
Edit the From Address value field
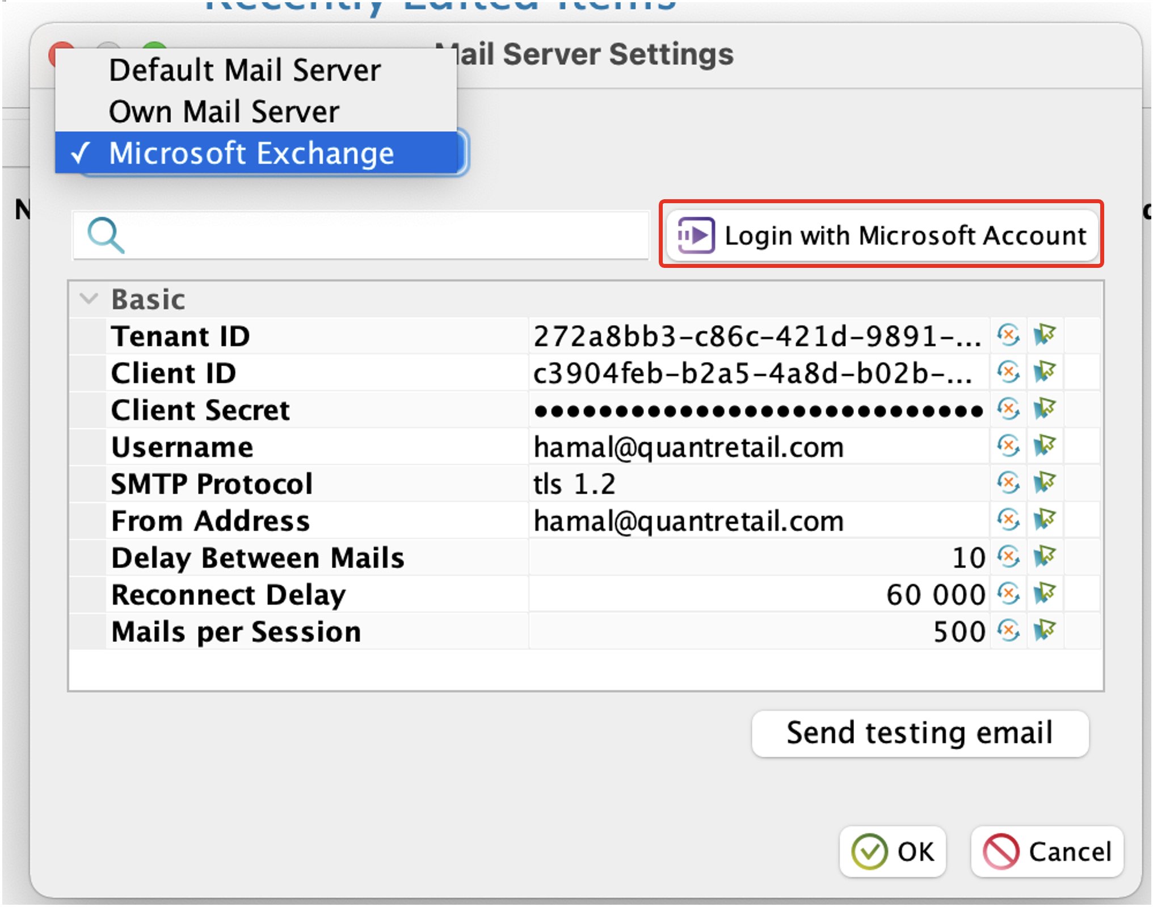(759, 520)
